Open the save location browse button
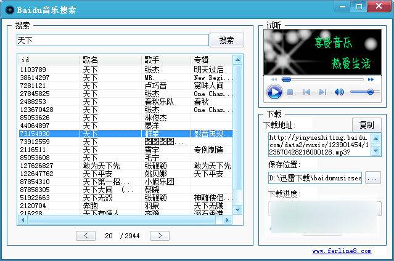Image resolution: width=394 pixels, height=261 pixels. coord(372,178)
